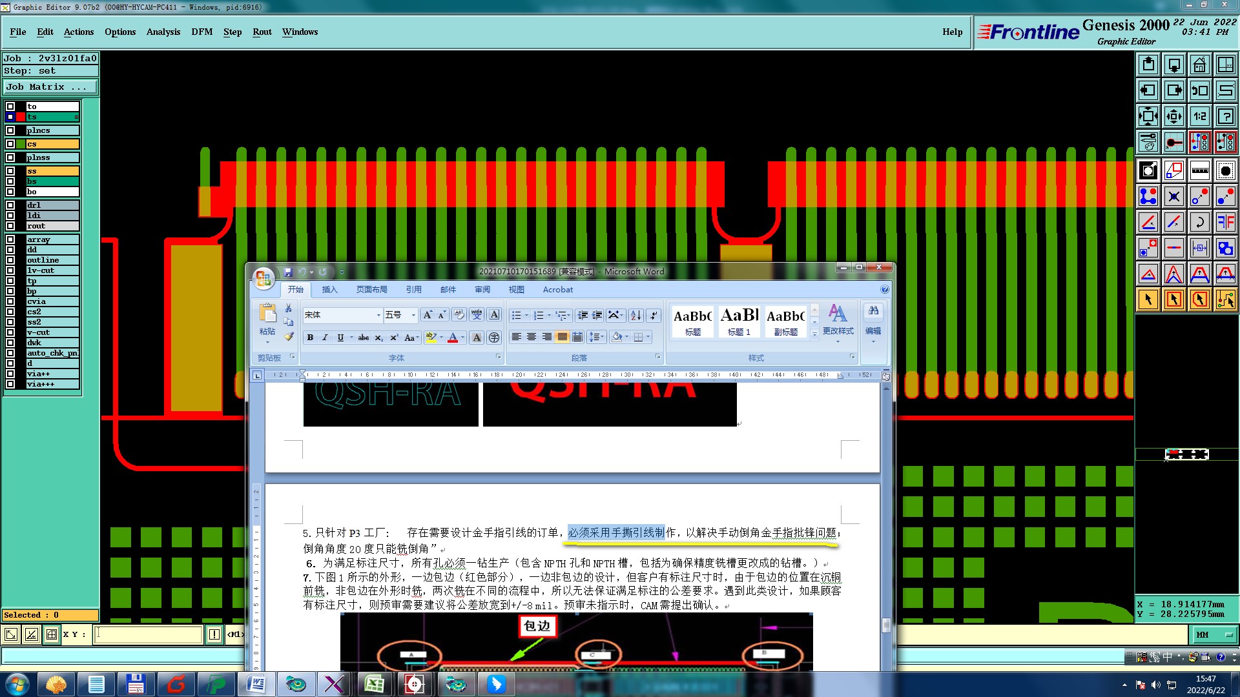Image resolution: width=1240 pixels, height=697 pixels.
Task: Expand the font color dropdown arrow
Action: pos(462,337)
